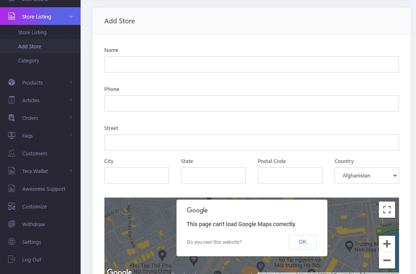The height and width of the screenshot is (274, 416).
Task: Click the Tera Wallet icon in sidebar
Action: [x=12, y=171]
